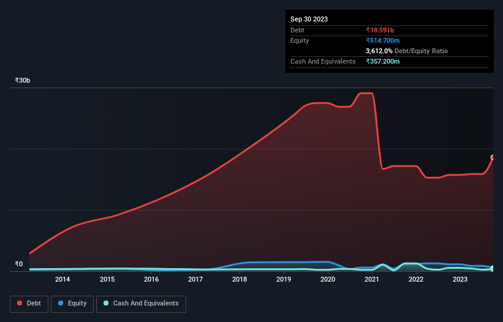
Task: Click the ₹30b y-axis label
Action: click(x=23, y=80)
